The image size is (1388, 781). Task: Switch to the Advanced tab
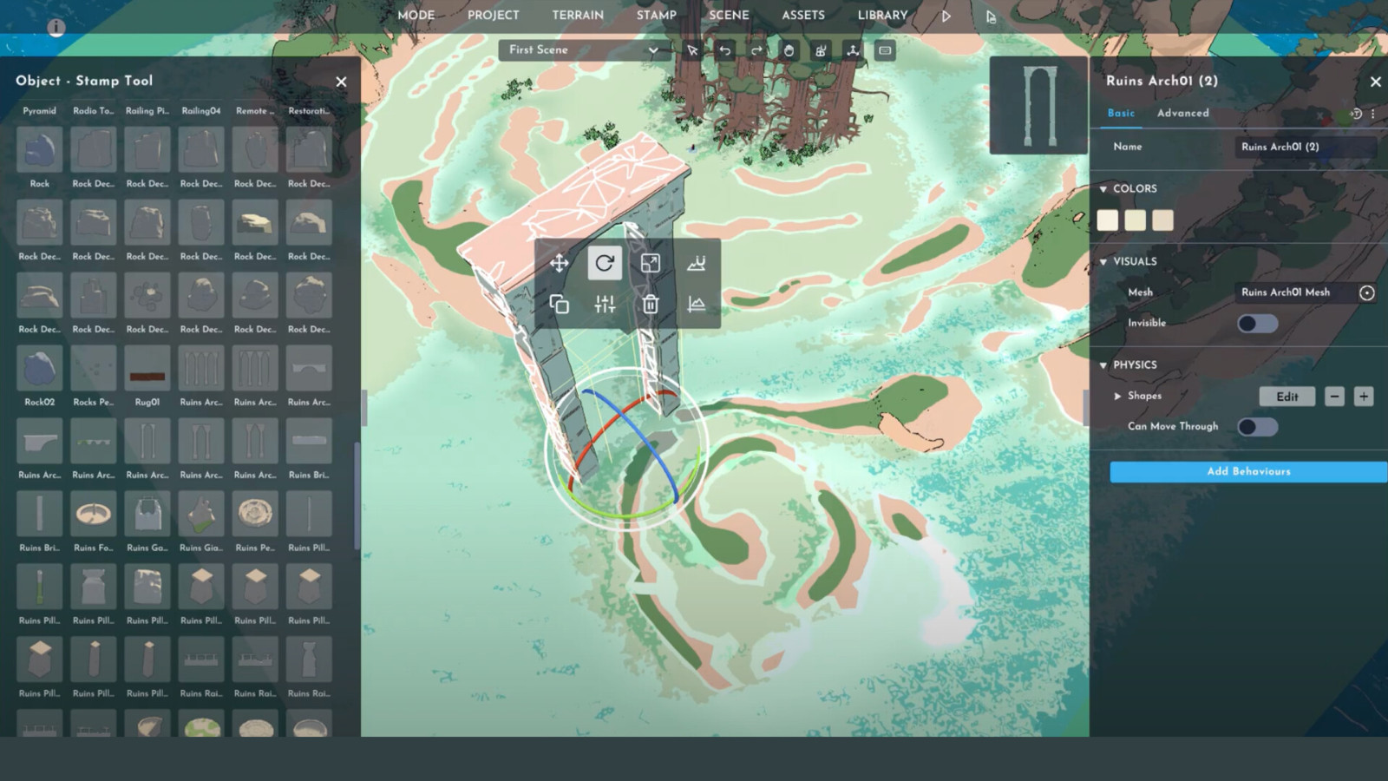tap(1182, 113)
